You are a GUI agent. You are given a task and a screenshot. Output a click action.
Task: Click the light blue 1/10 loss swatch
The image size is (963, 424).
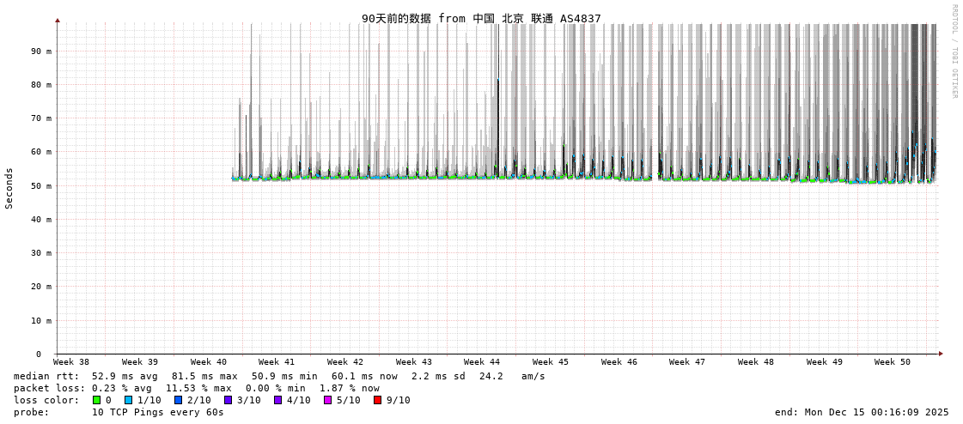tap(128, 400)
